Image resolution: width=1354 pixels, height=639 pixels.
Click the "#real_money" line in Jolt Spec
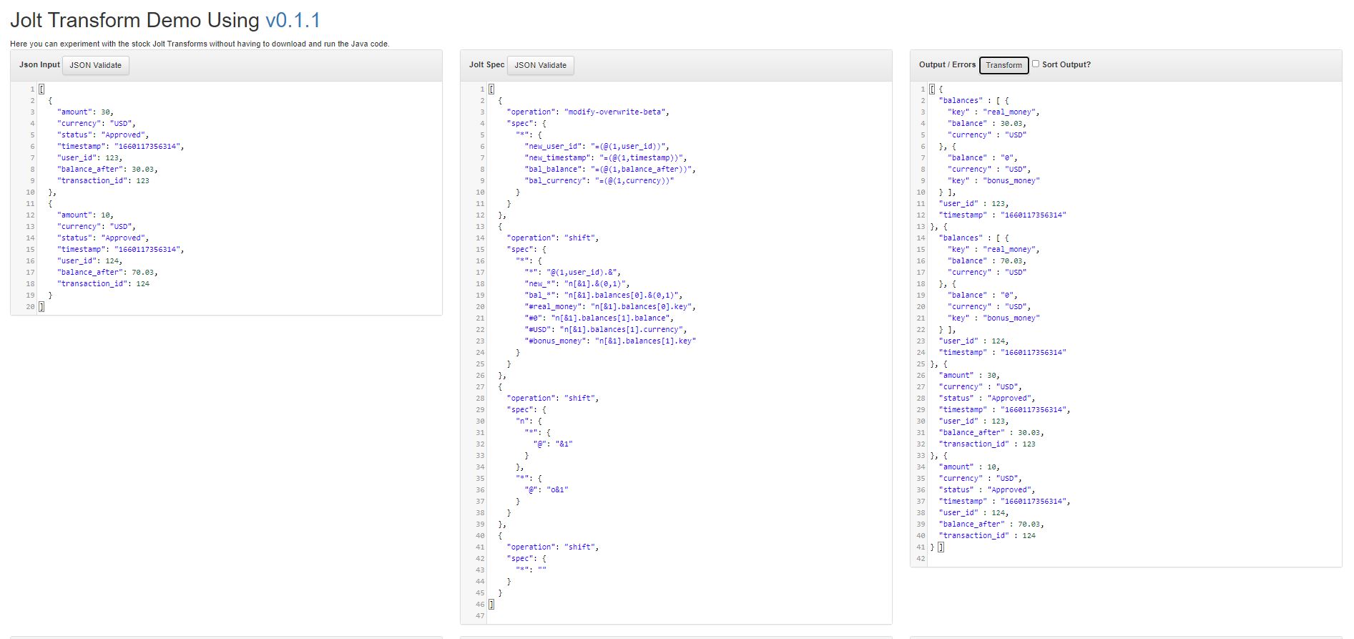[610, 306]
